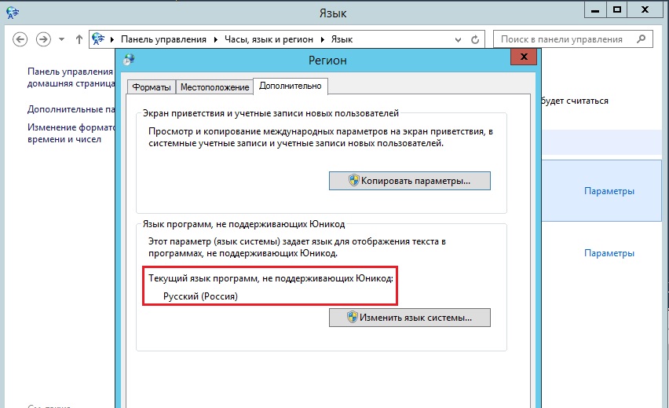Click the Language icon in address bar
669x408 pixels.
(x=98, y=39)
